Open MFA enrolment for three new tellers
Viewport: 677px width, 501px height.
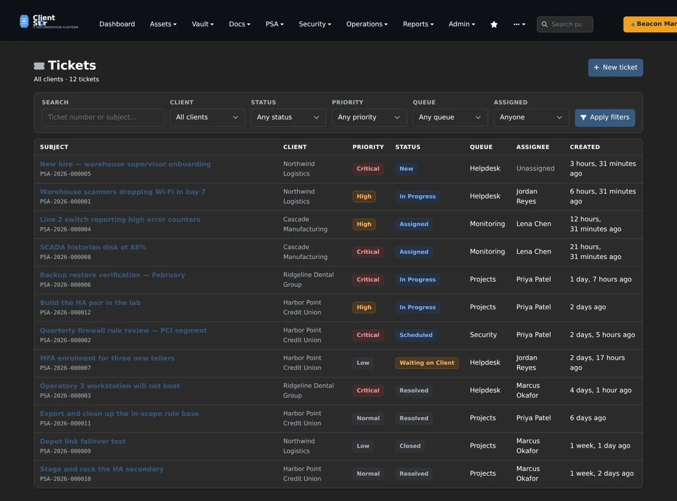107,358
